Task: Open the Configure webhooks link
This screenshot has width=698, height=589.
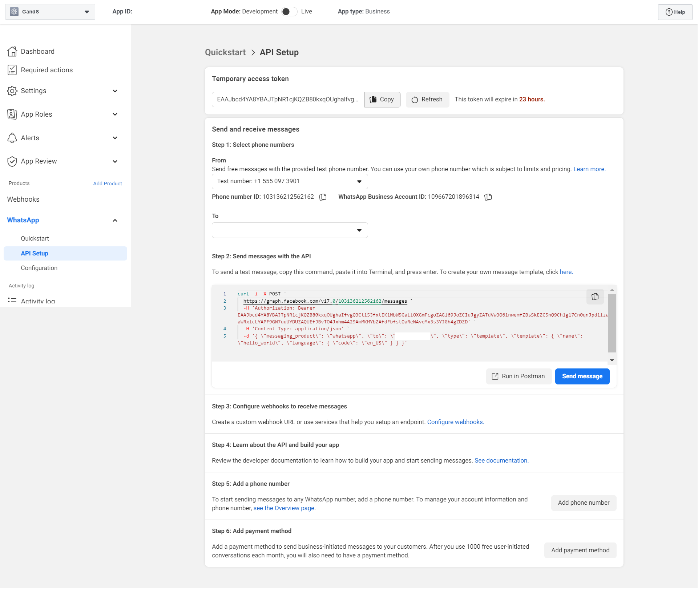Action: click(456, 422)
